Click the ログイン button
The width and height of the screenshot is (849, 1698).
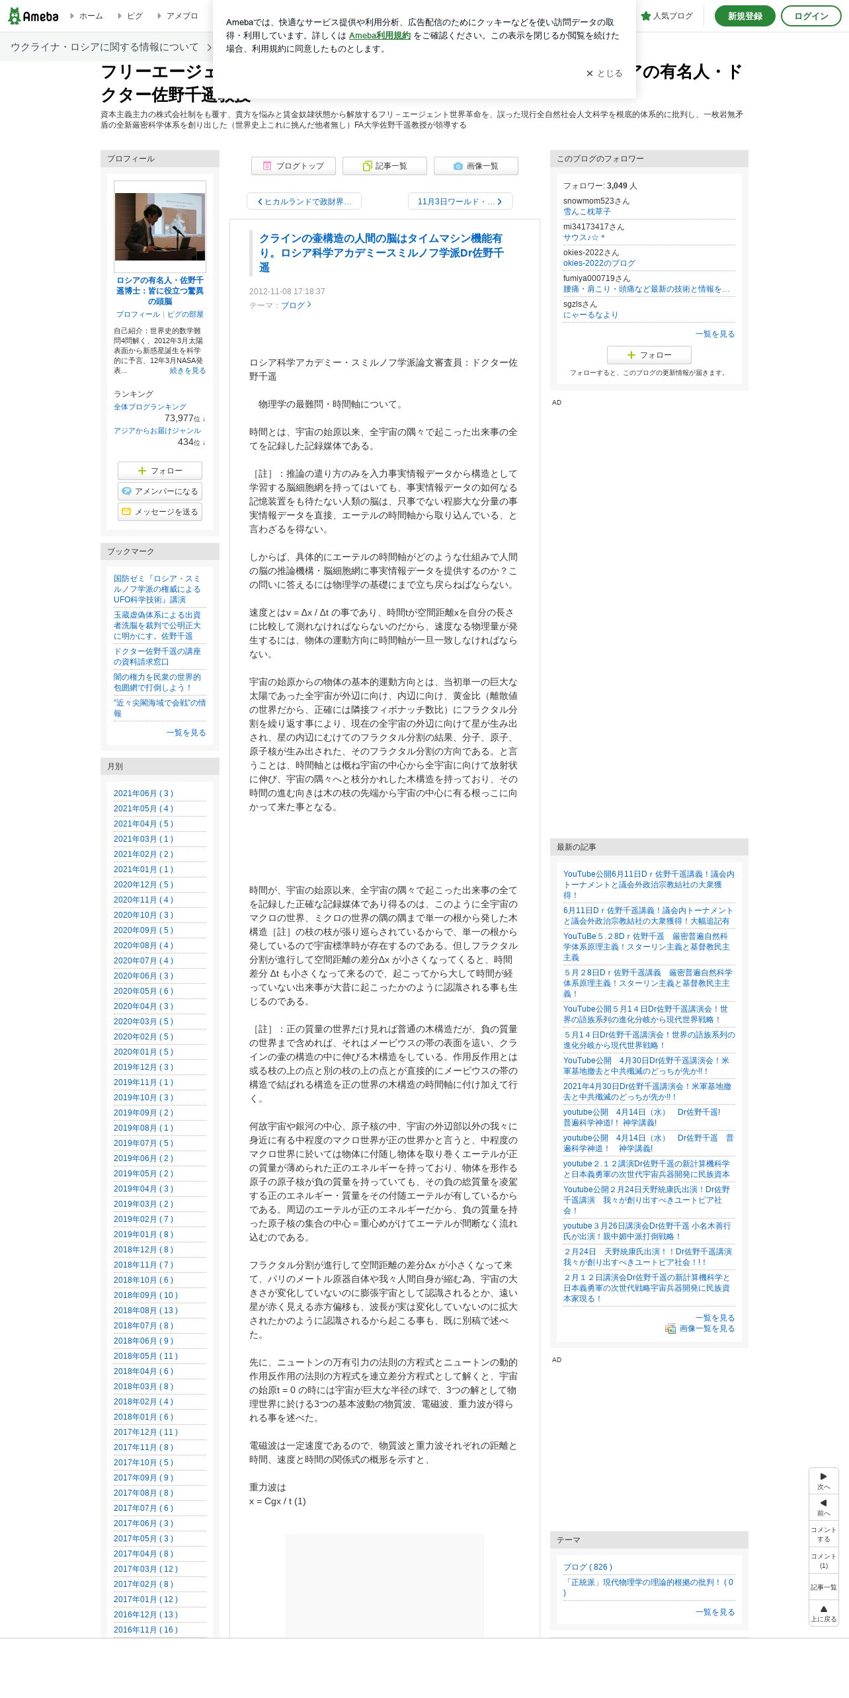click(811, 16)
